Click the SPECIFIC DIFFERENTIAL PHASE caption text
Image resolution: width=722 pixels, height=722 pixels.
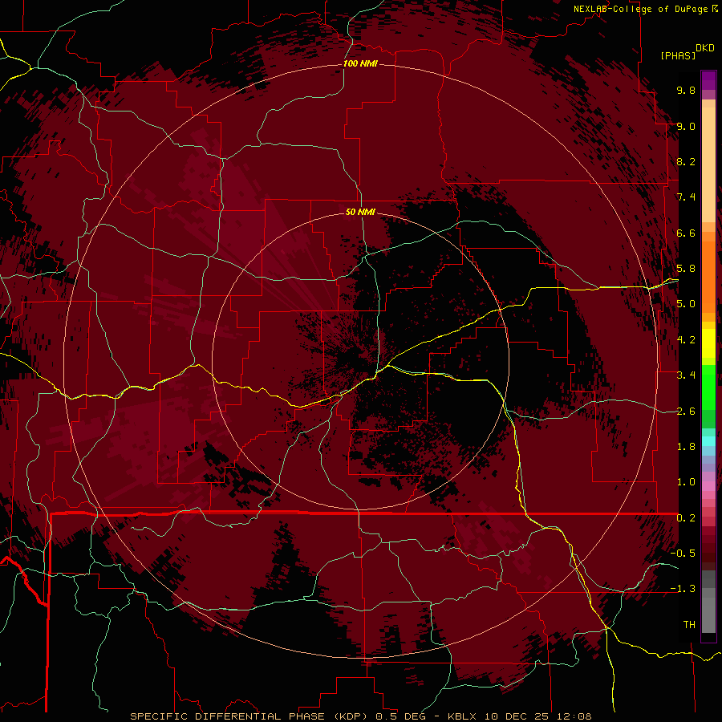pyautogui.click(x=227, y=716)
